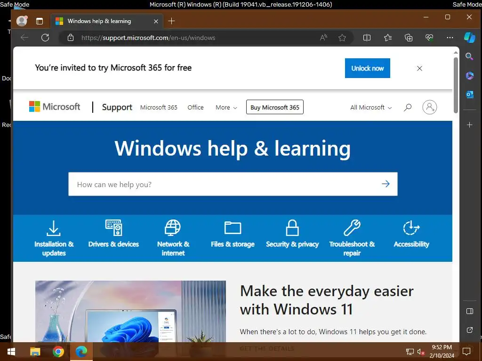Open network status tray icon
Viewport: 482px width, 361px height.
click(410, 352)
